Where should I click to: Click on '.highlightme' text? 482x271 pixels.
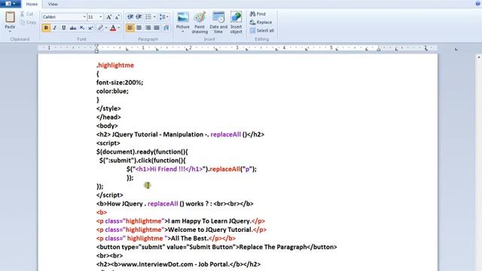tap(115, 65)
